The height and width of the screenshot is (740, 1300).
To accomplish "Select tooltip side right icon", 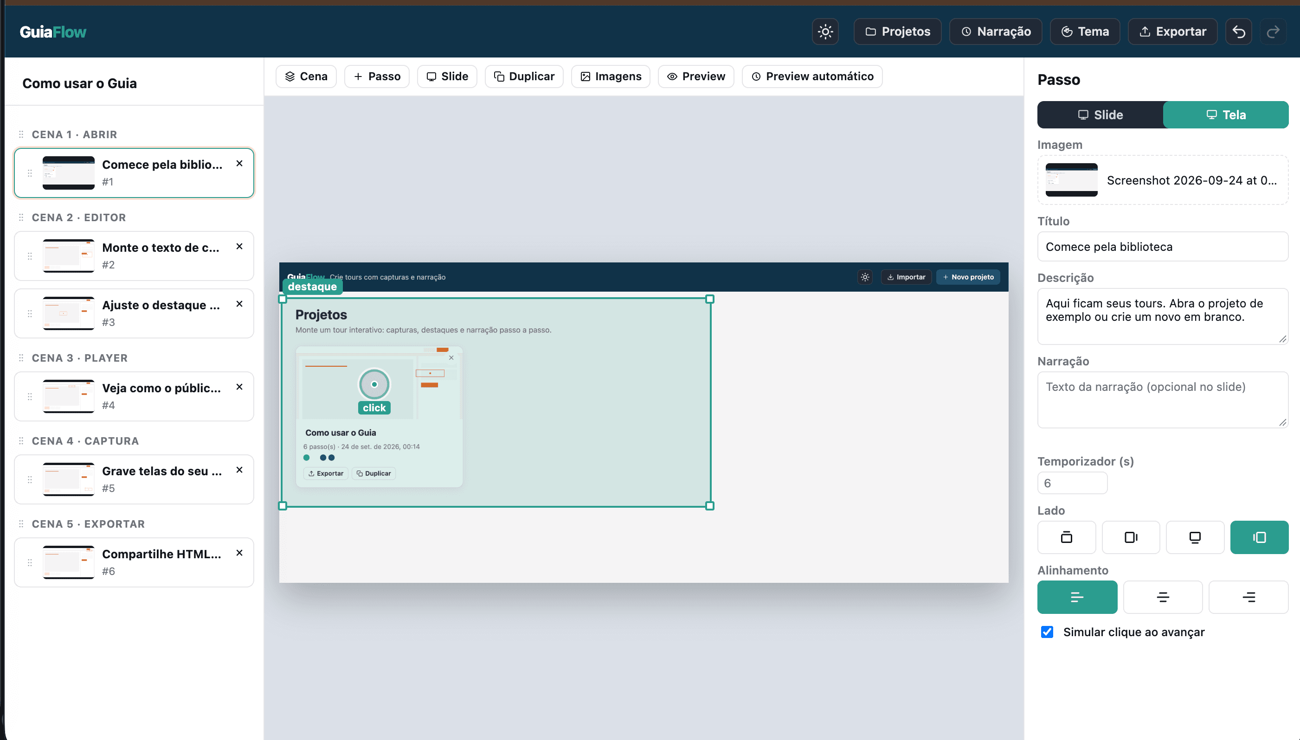I will 1130,537.
